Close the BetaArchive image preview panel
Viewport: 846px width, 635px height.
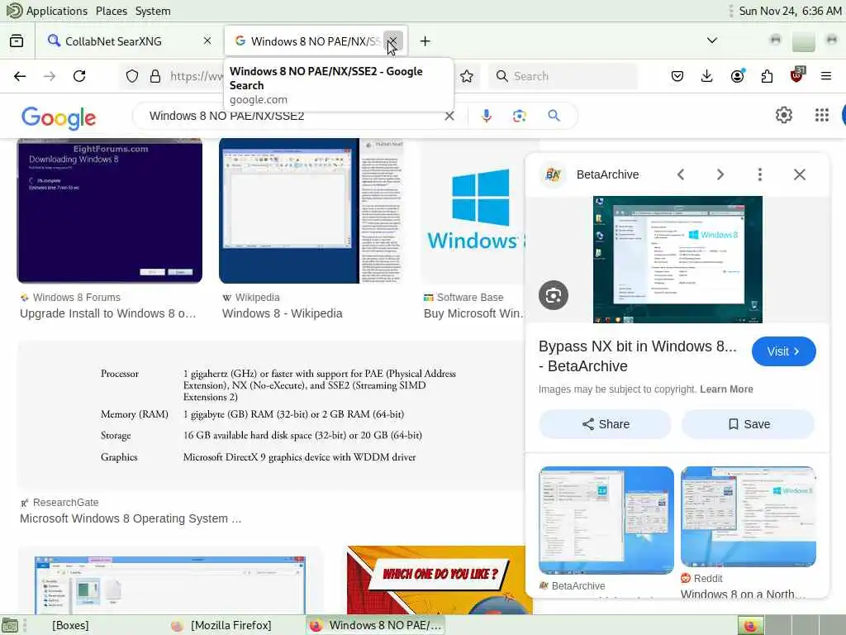(799, 174)
